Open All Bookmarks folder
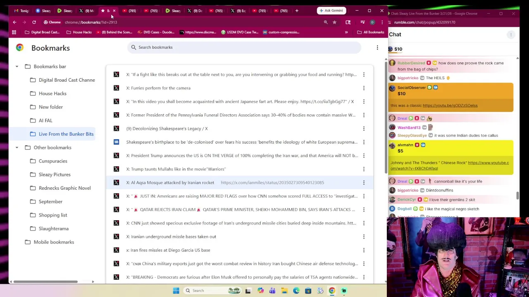Viewport: 529px width, 297px height. [x=370, y=32]
